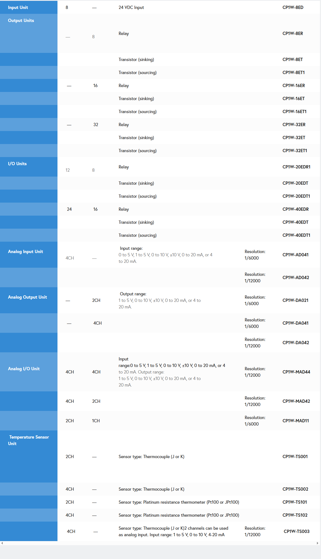Select model number CP1W-8ED
The height and width of the screenshot is (559, 321).
click(x=293, y=7)
